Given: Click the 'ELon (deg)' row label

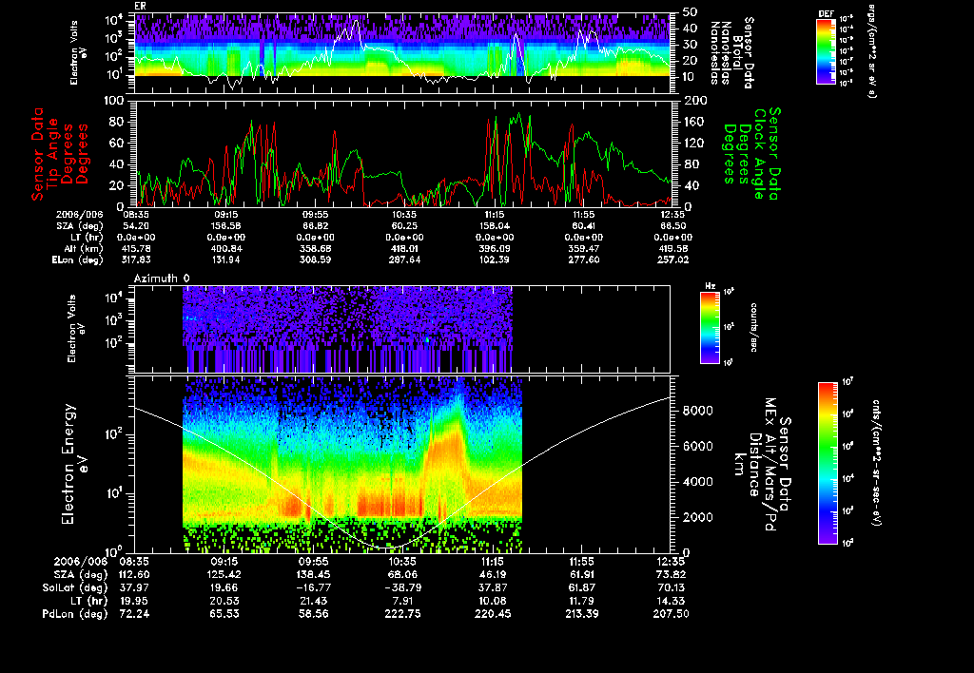Looking at the screenshot, I should [77, 260].
